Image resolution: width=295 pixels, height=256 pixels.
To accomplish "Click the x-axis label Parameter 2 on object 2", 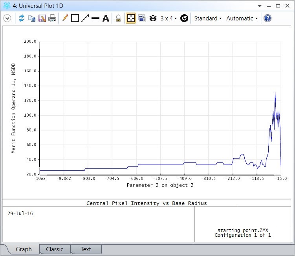I will tap(160, 185).
